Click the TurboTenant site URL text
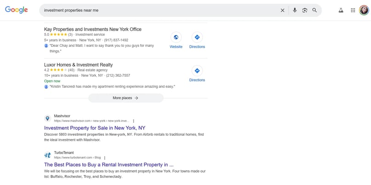The height and width of the screenshot is (185, 371). [78, 157]
